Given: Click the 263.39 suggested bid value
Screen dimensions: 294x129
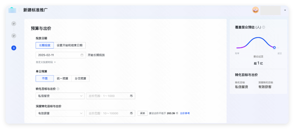Looking at the screenshot, I should pos(171,113).
